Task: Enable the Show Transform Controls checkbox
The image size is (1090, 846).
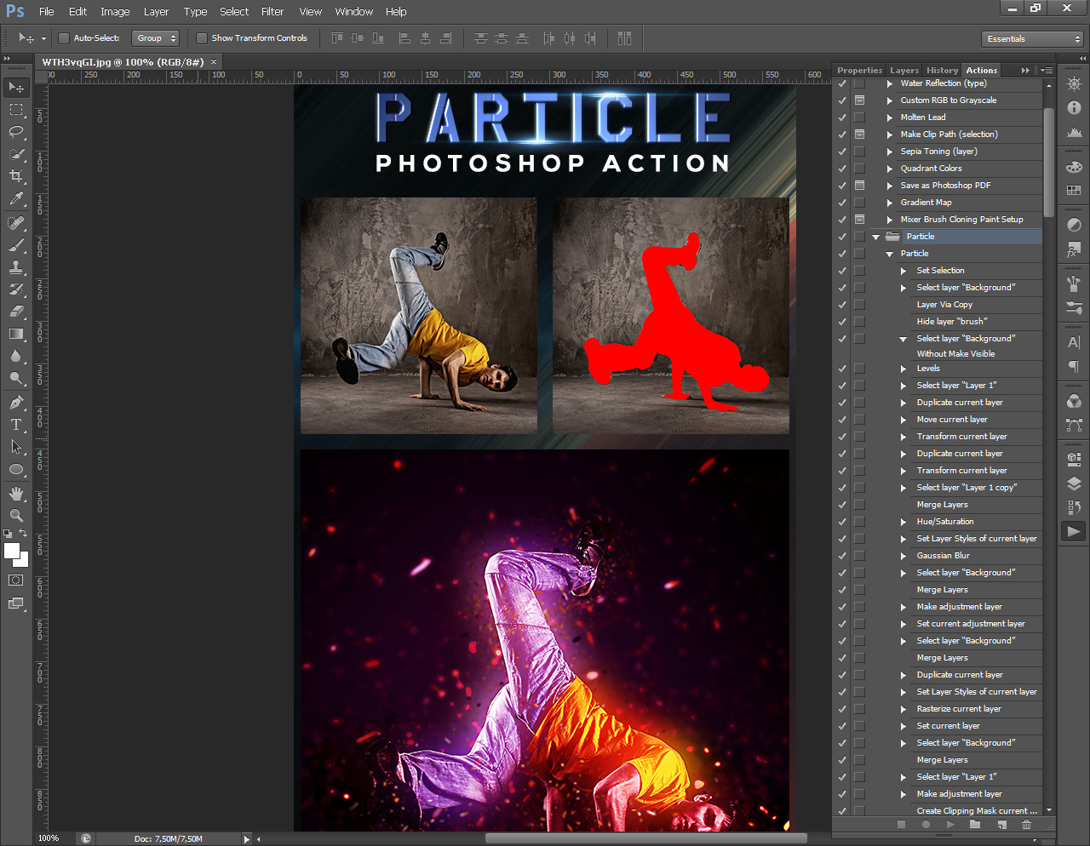Action: 202,38
